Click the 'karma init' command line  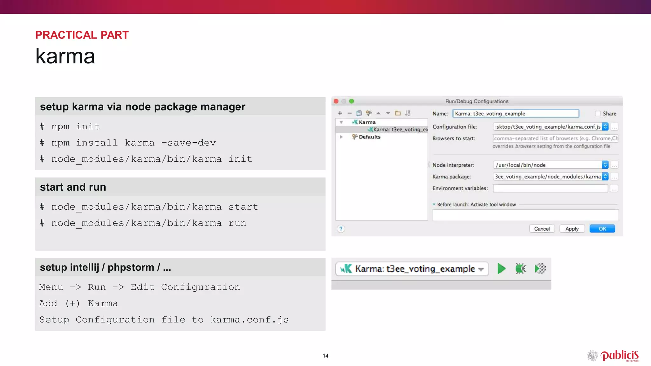coord(146,159)
